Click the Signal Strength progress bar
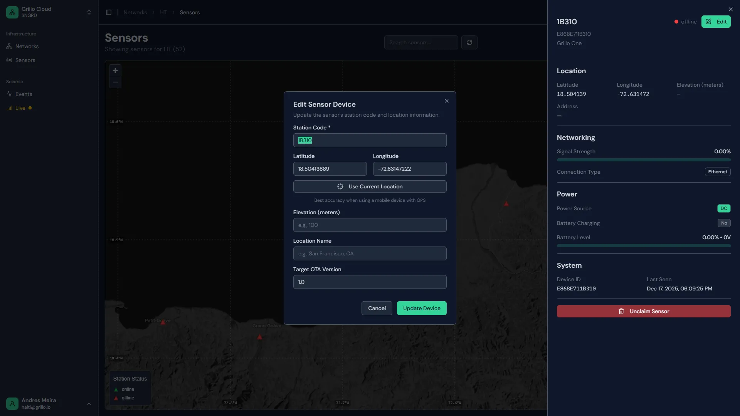 click(643, 160)
